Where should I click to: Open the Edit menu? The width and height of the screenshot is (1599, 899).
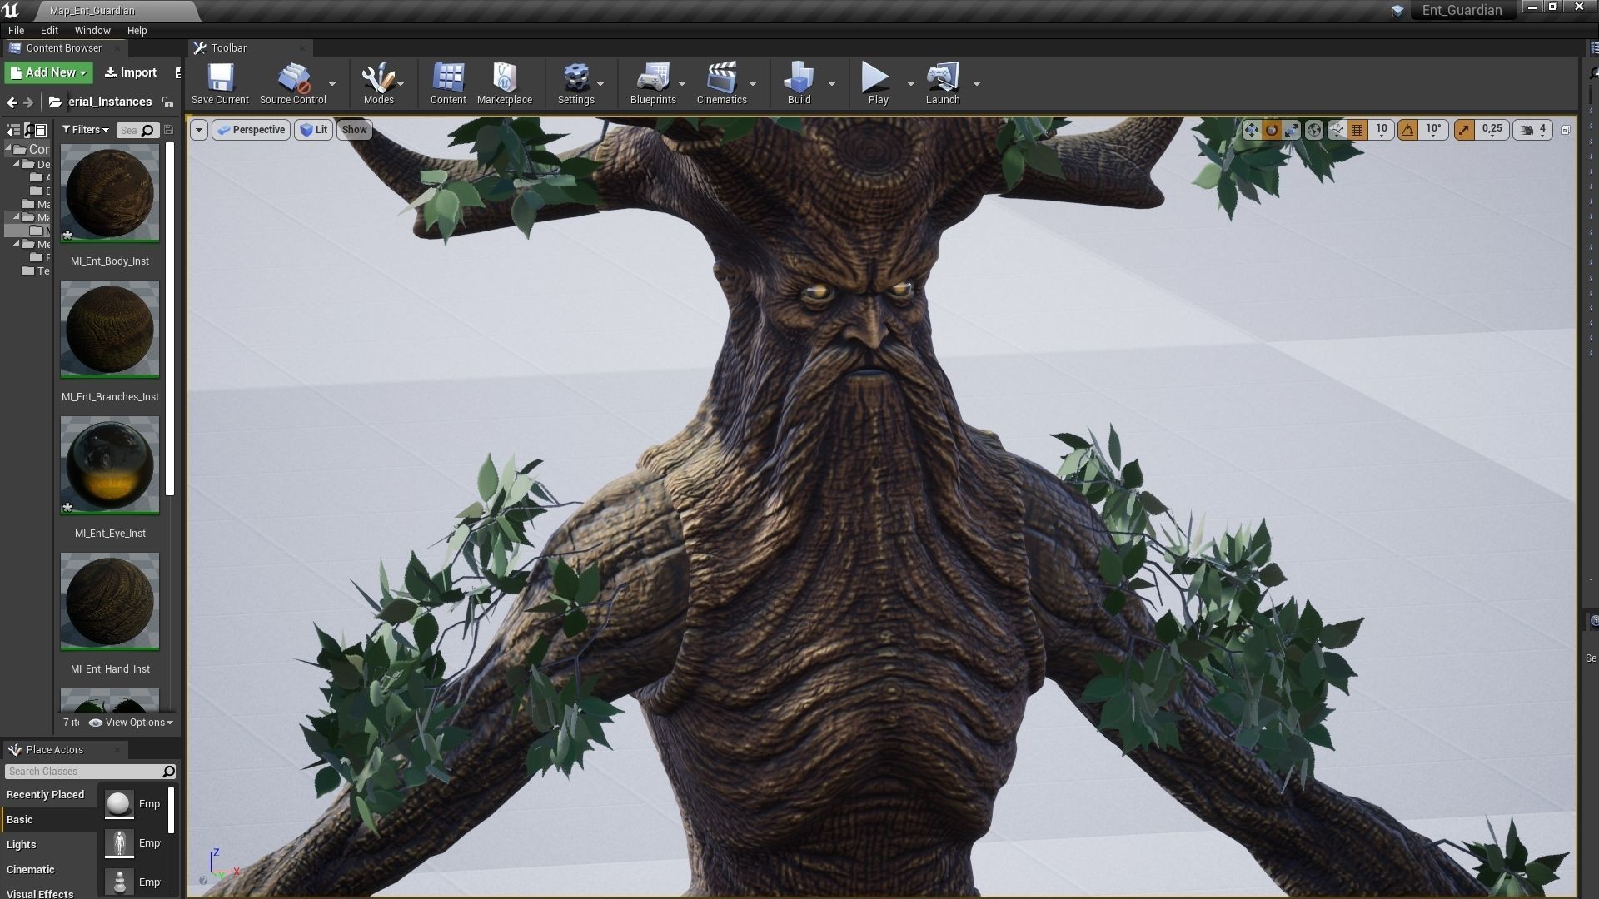tap(49, 31)
